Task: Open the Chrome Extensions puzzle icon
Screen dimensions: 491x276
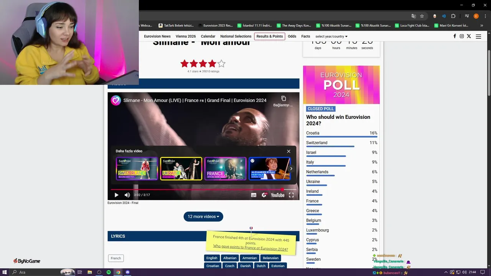Action: coord(453,16)
